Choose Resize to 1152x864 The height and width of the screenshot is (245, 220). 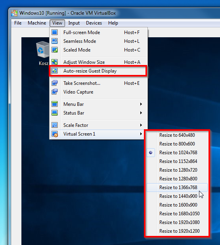coord(177,161)
